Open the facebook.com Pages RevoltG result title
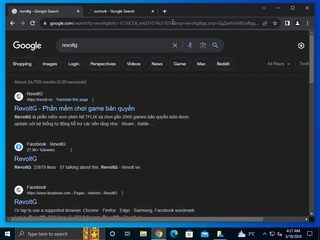This screenshot has width=320, height=240. tap(26, 202)
